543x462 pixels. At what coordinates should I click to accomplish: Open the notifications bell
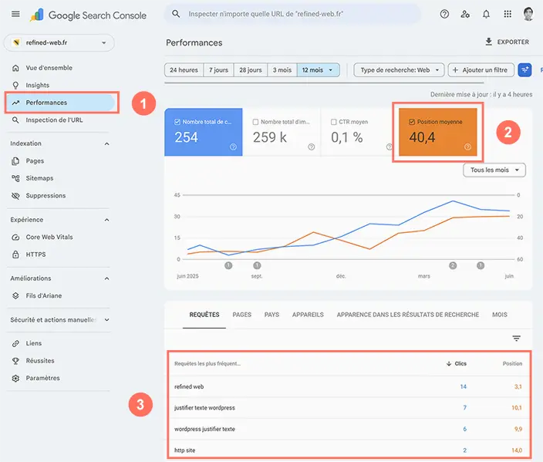pos(486,14)
